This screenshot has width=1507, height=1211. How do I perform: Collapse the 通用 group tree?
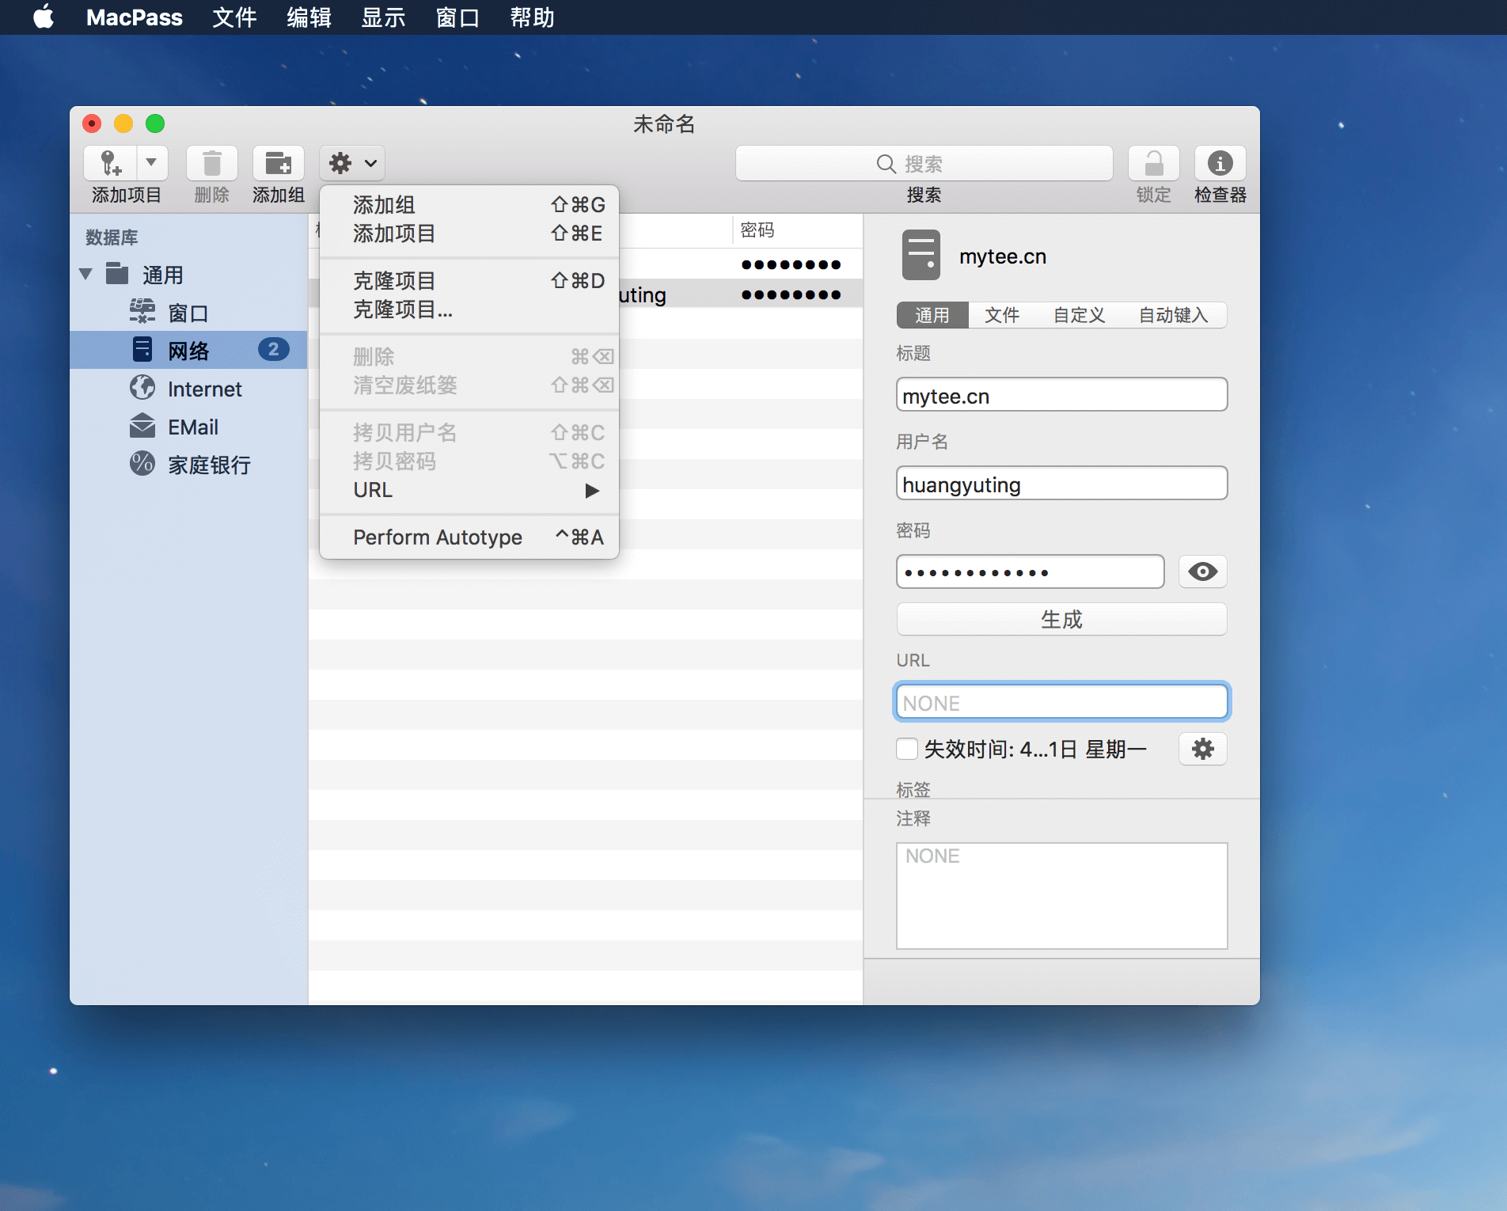click(86, 275)
